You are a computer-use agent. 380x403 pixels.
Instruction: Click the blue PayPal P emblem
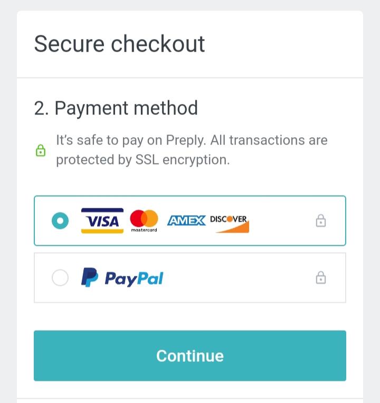pos(89,277)
